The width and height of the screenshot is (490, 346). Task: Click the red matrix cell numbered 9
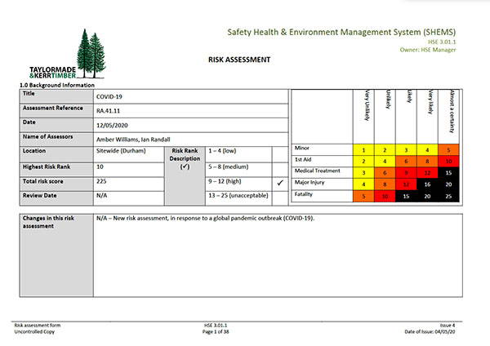tap(406, 173)
